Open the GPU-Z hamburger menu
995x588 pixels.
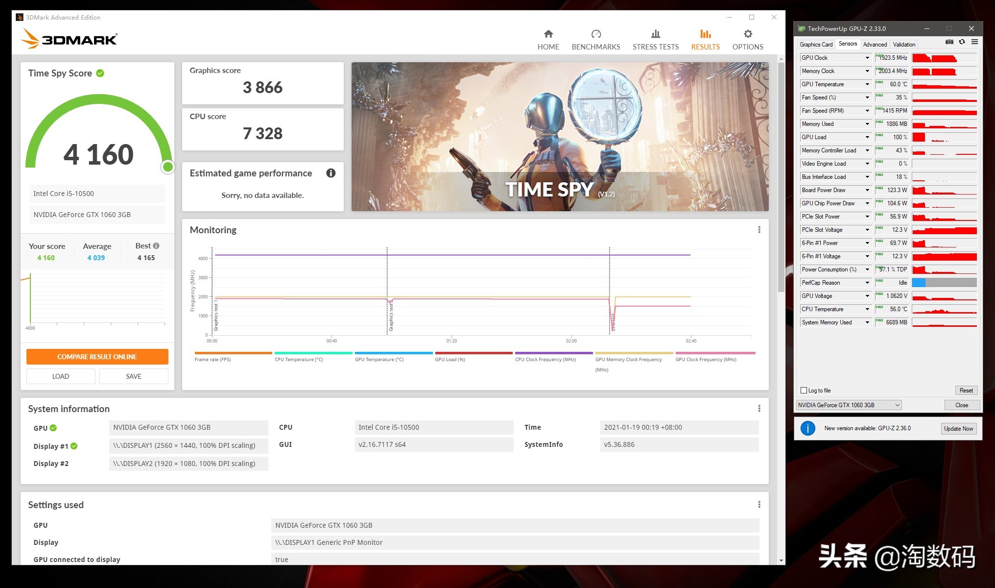975,42
